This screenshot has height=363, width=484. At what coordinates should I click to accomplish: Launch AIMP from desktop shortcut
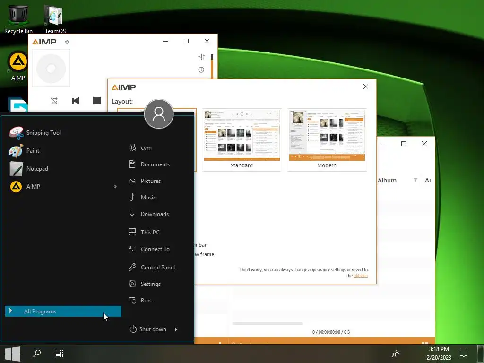(x=18, y=66)
